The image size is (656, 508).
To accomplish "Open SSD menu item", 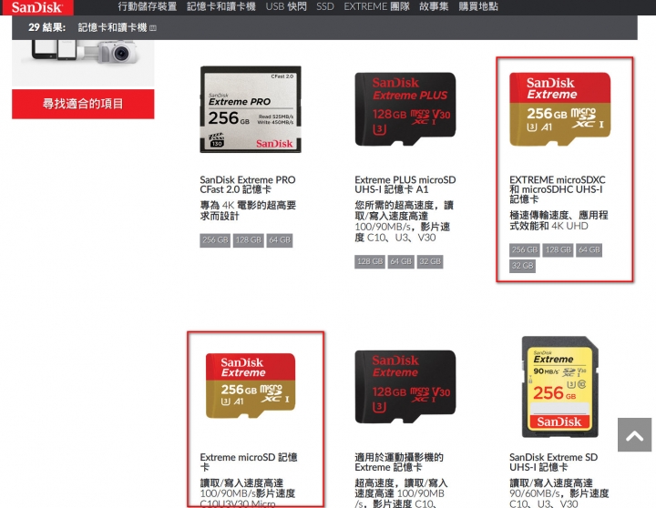I will click(x=325, y=6).
